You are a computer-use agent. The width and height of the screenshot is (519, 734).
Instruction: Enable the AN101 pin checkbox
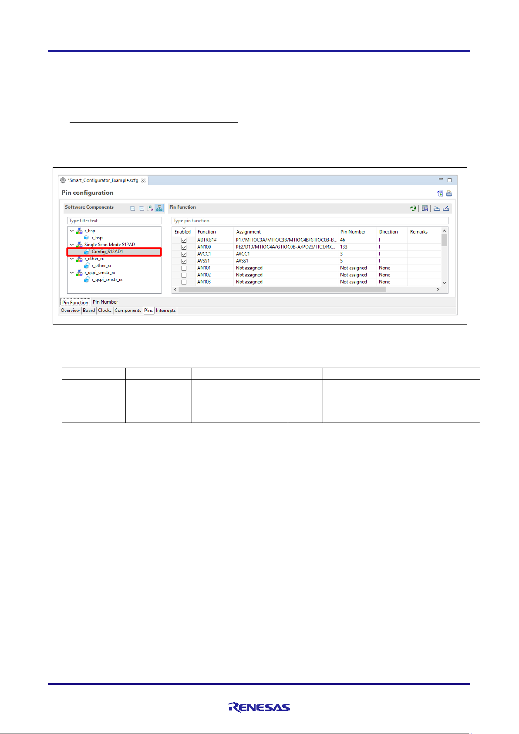[184, 268]
